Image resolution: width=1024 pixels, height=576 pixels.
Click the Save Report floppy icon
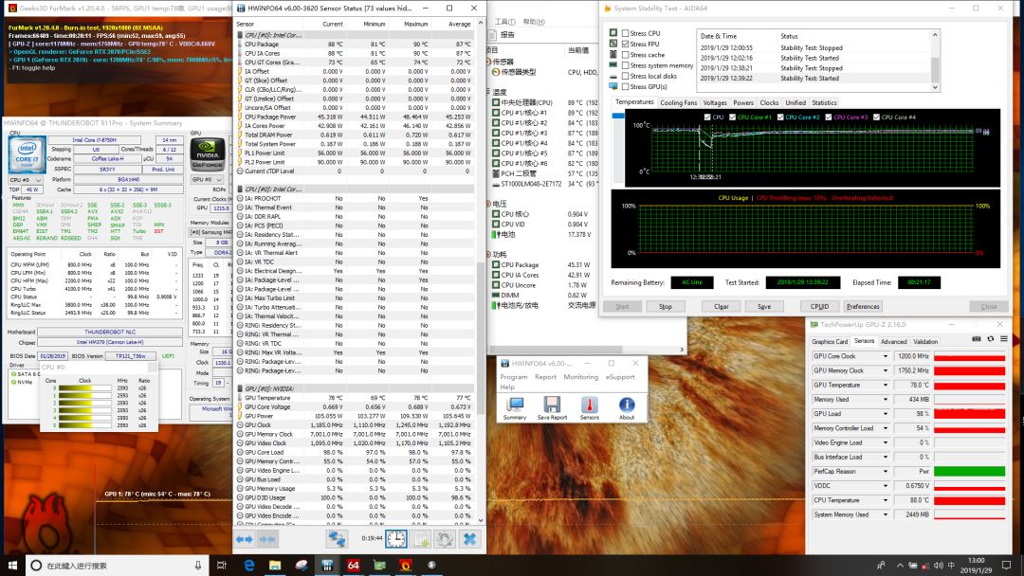point(551,405)
